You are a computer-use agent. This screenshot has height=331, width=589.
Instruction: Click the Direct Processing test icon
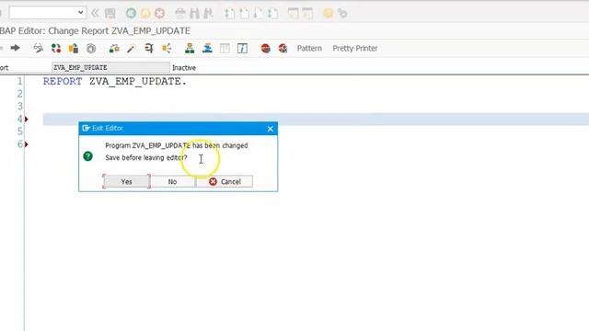tap(149, 48)
